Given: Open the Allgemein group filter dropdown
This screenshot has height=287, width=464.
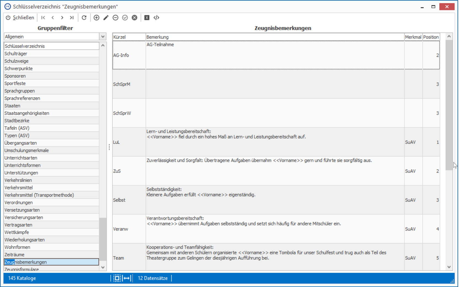Looking at the screenshot, I should pyautogui.click(x=103, y=37).
